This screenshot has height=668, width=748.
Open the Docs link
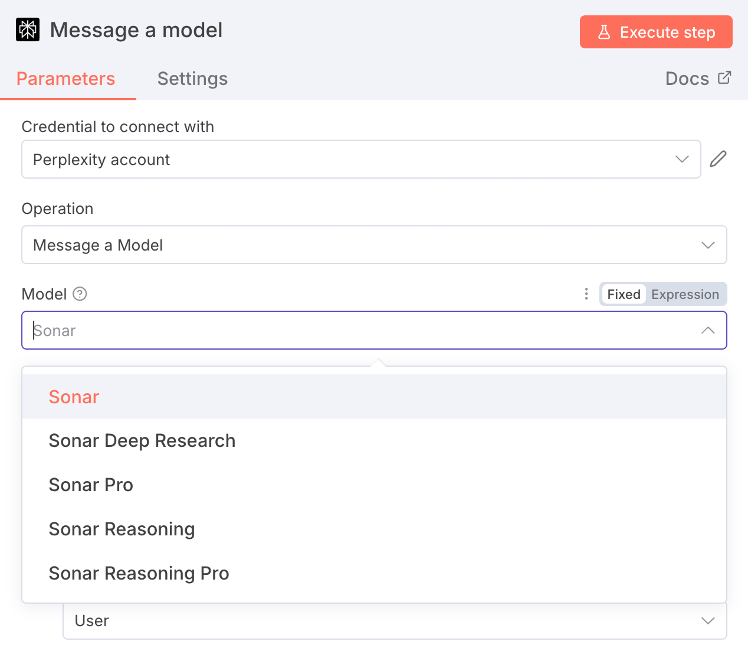click(687, 78)
